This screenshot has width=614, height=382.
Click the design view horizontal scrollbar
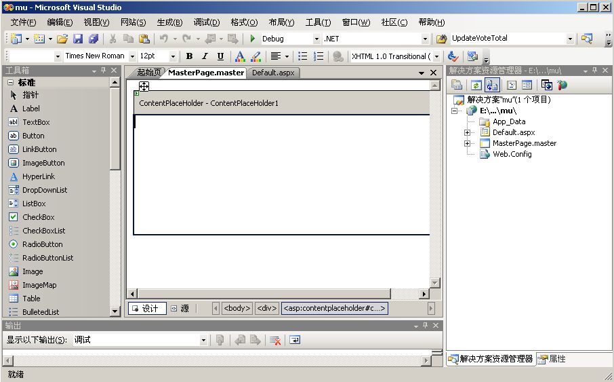264,293
